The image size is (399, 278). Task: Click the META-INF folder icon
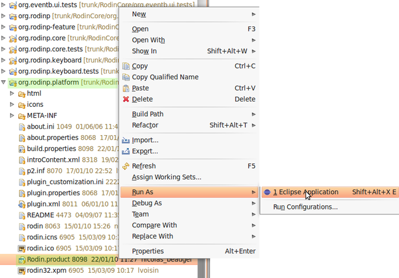(22, 116)
